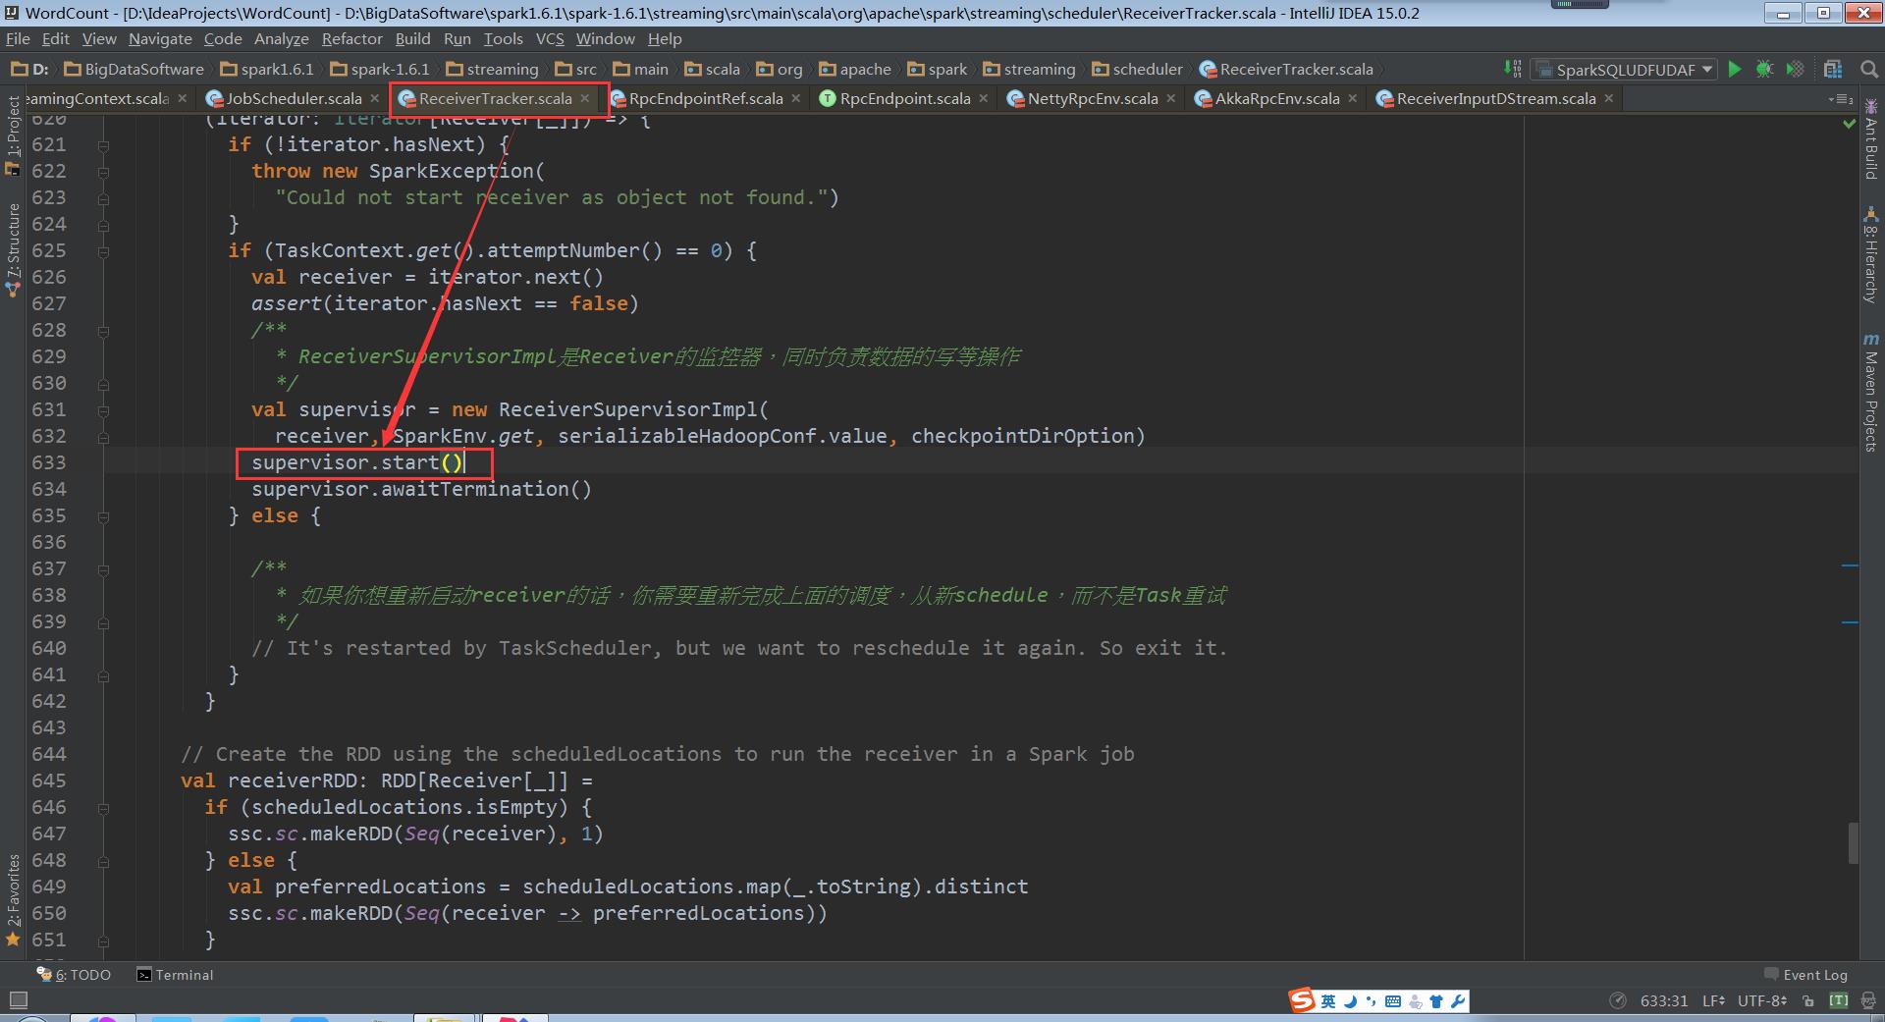The image size is (1885, 1022).
Task: Show hidden editor tabs list dropdown
Action: (x=1841, y=99)
